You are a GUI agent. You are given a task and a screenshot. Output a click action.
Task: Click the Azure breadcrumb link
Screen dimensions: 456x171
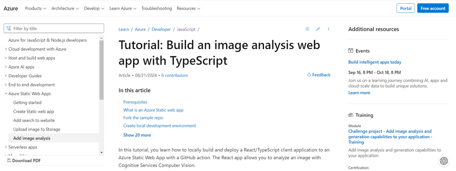coord(140,29)
